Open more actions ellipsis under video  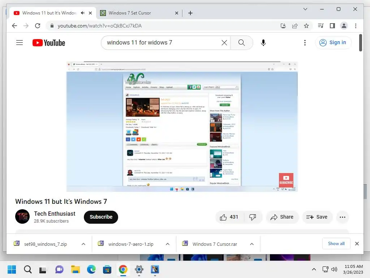coord(343,217)
